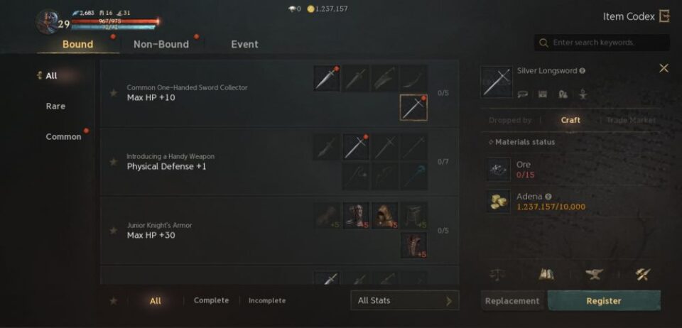Select the anvil crafting icon
This screenshot has height=328, width=682.
click(x=594, y=274)
